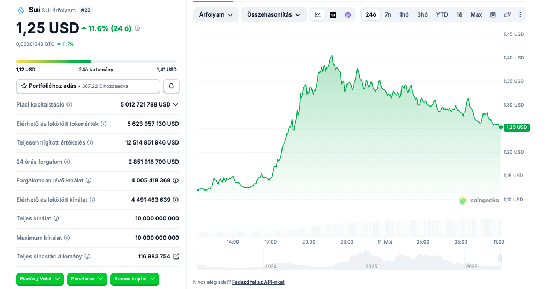Show info for Teljes kincstári állomány

tap(87, 256)
